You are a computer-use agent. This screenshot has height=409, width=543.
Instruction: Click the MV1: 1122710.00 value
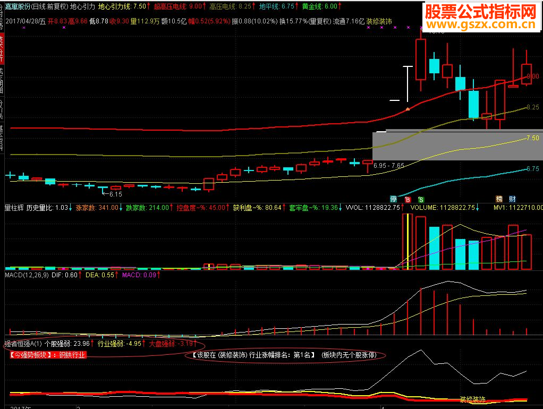point(518,208)
